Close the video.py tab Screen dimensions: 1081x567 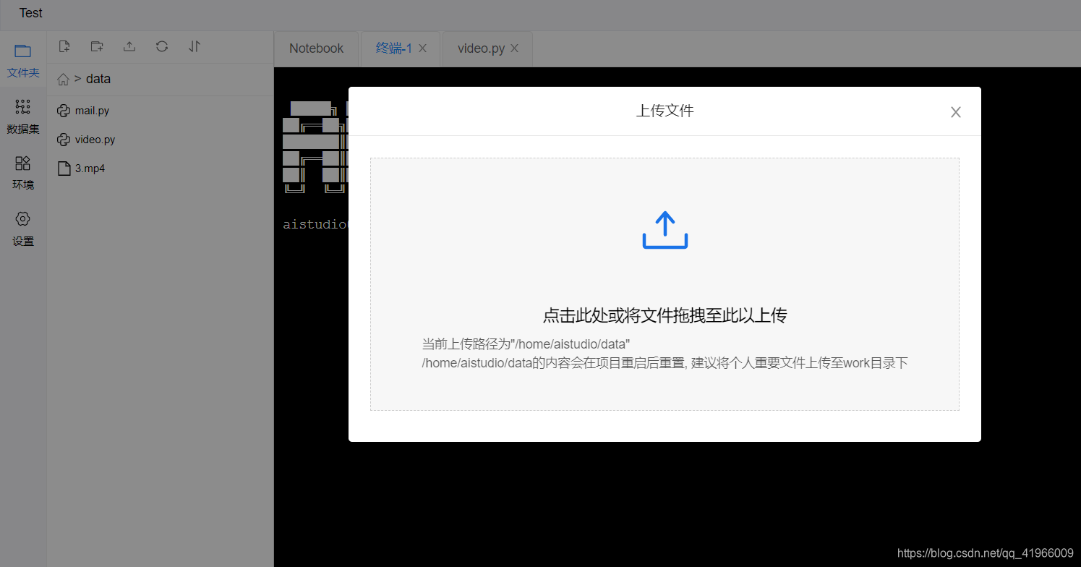click(x=514, y=48)
